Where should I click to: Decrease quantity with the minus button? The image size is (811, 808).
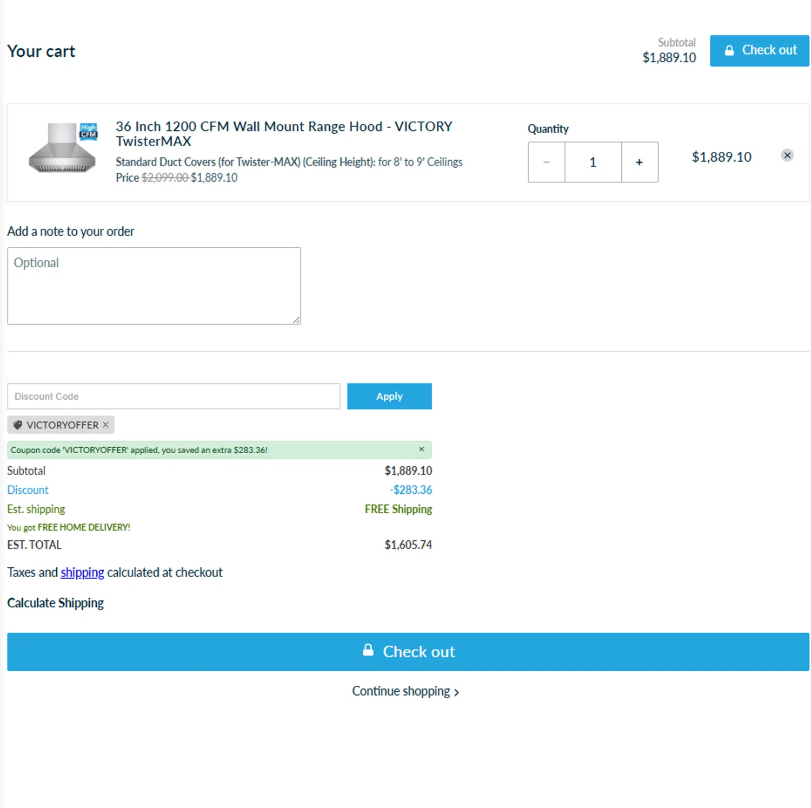(547, 162)
